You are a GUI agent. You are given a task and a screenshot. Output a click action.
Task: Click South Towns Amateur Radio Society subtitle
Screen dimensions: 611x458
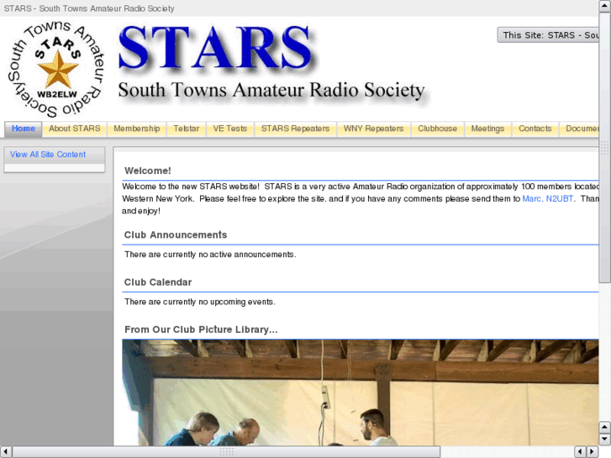(x=271, y=91)
